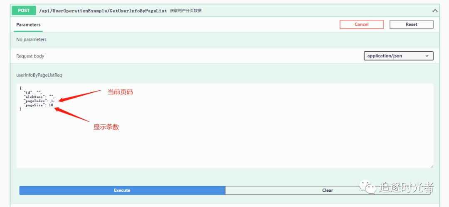449x207 pixels.
Task: Click the red 当前页码 annotation label
Action: 120,92
